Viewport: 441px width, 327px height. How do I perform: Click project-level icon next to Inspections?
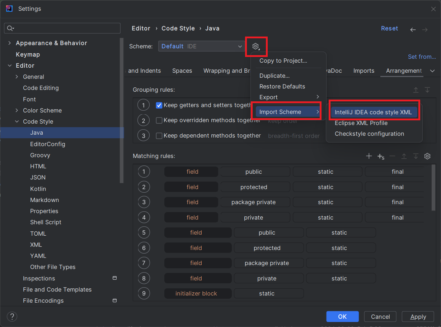coord(115,278)
